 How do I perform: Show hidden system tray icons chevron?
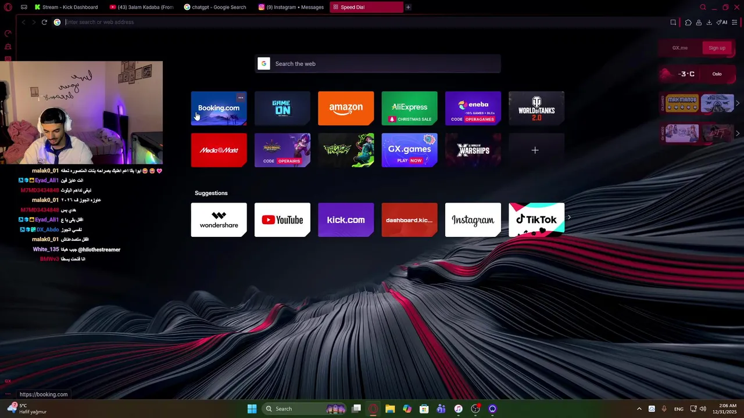(x=639, y=409)
